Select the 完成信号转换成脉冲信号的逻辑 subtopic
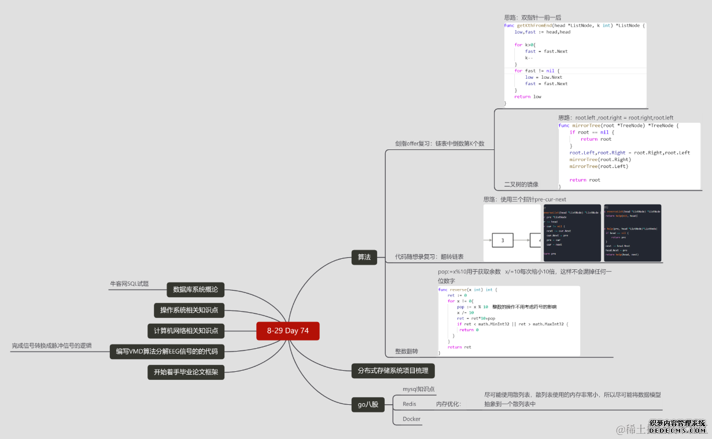The image size is (712, 439). tap(51, 346)
